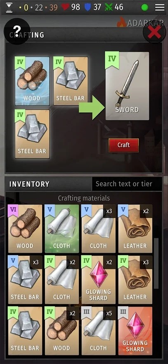Tap the green crossed swords attack icon
Image resolution: width=168 pixels, height=364 pixels.
click(x=109, y=7)
